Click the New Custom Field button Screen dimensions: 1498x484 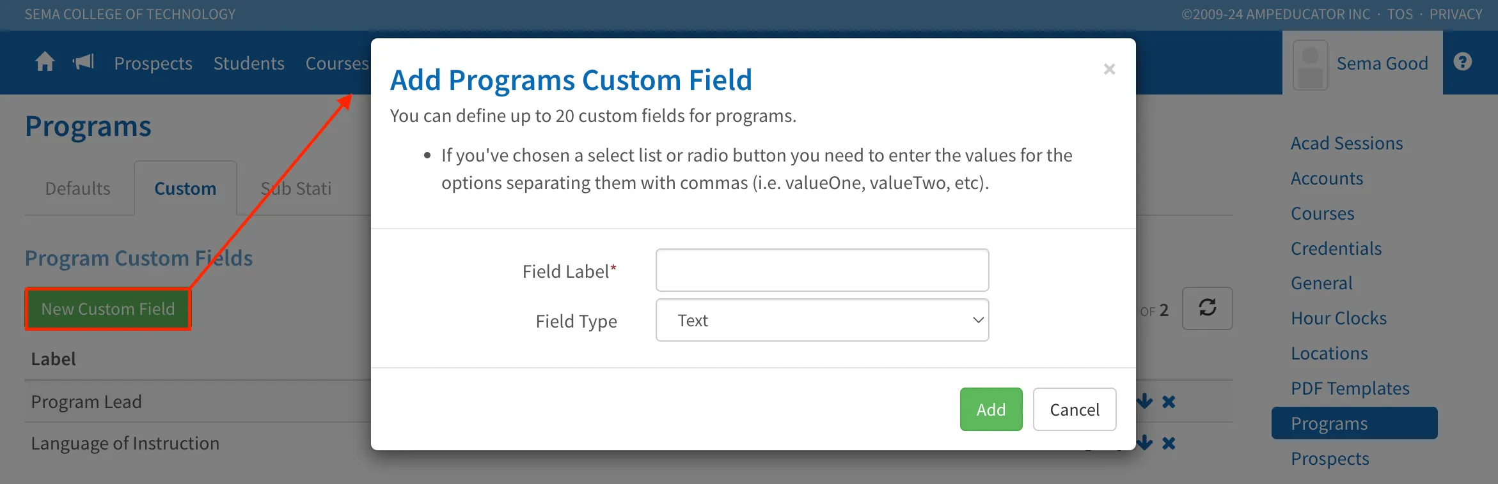pyautogui.click(x=108, y=309)
